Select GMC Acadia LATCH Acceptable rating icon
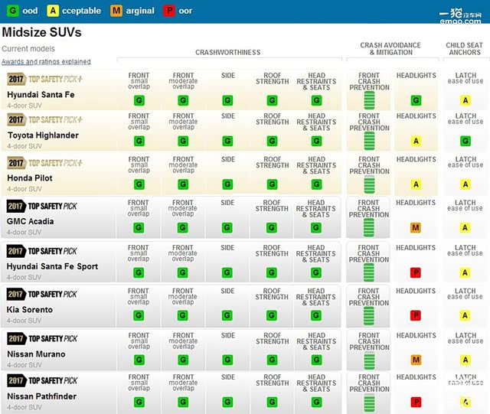 [x=465, y=227]
